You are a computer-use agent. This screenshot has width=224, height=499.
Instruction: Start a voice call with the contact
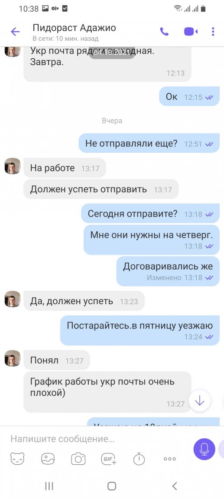coord(164,32)
